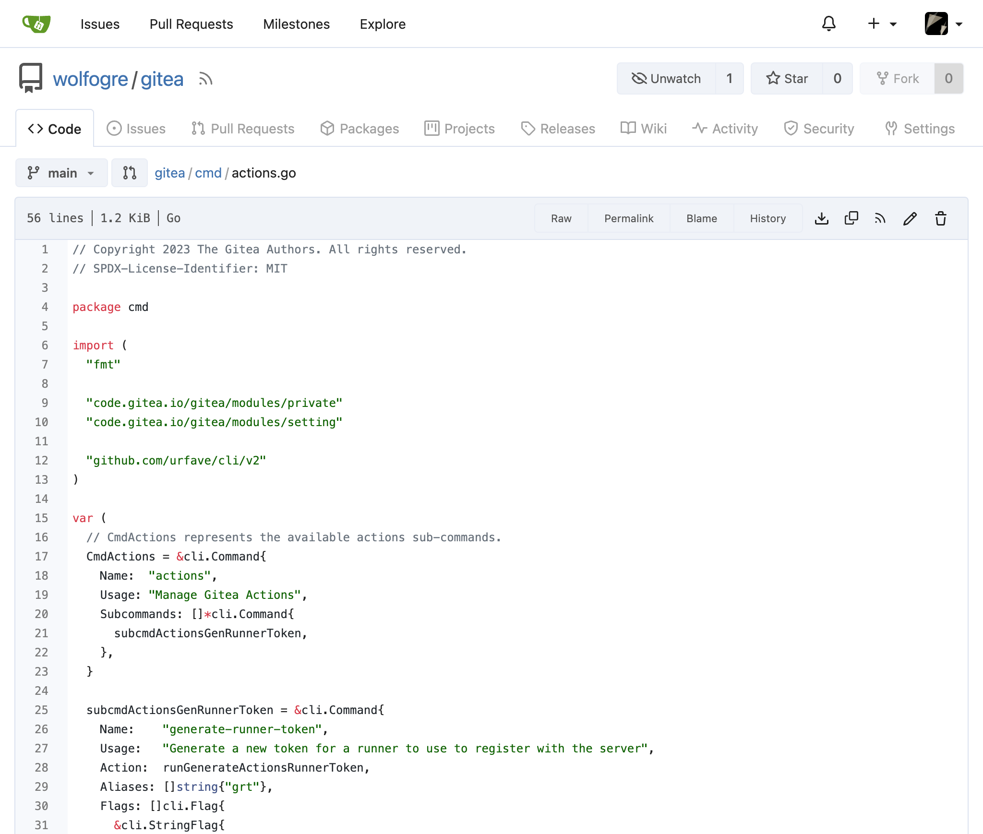Screen dimensions: 983x834
Task: Select the Blame view icon
Action: tap(702, 217)
